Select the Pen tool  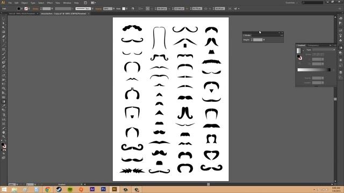(x=3, y=36)
